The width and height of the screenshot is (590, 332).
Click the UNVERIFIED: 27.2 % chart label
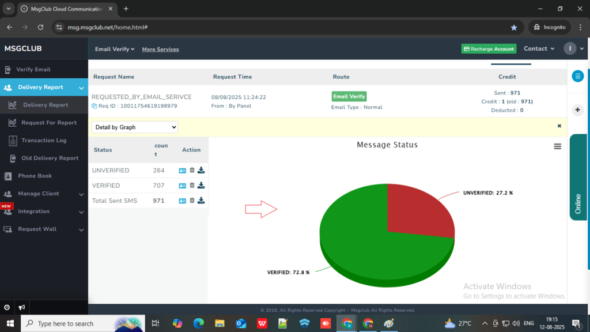(x=488, y=193)
